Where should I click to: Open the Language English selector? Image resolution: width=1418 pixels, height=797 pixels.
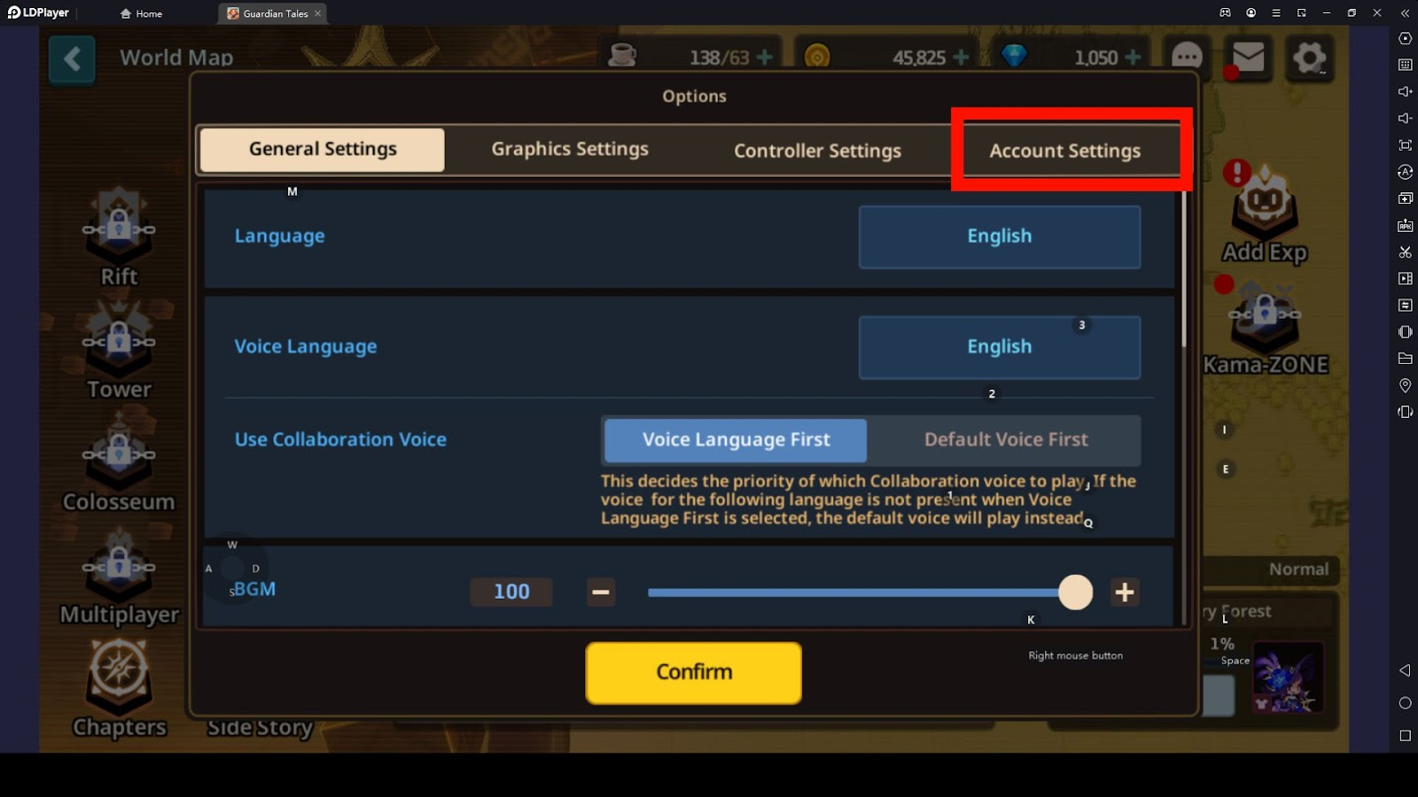click(x=999, y=236)
